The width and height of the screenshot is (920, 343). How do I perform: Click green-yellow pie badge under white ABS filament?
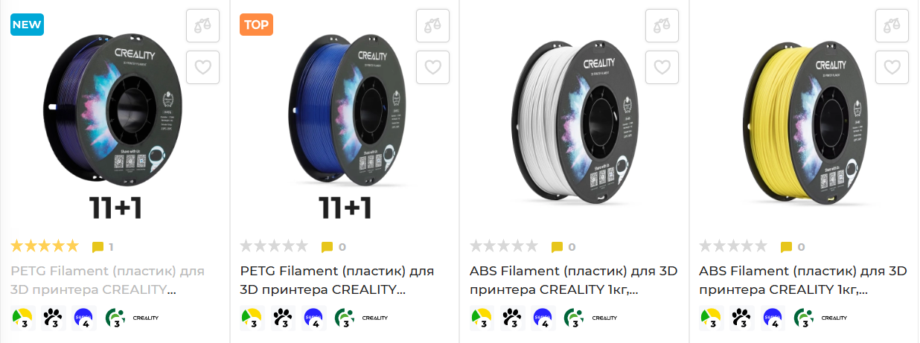(x=482, y=318)
